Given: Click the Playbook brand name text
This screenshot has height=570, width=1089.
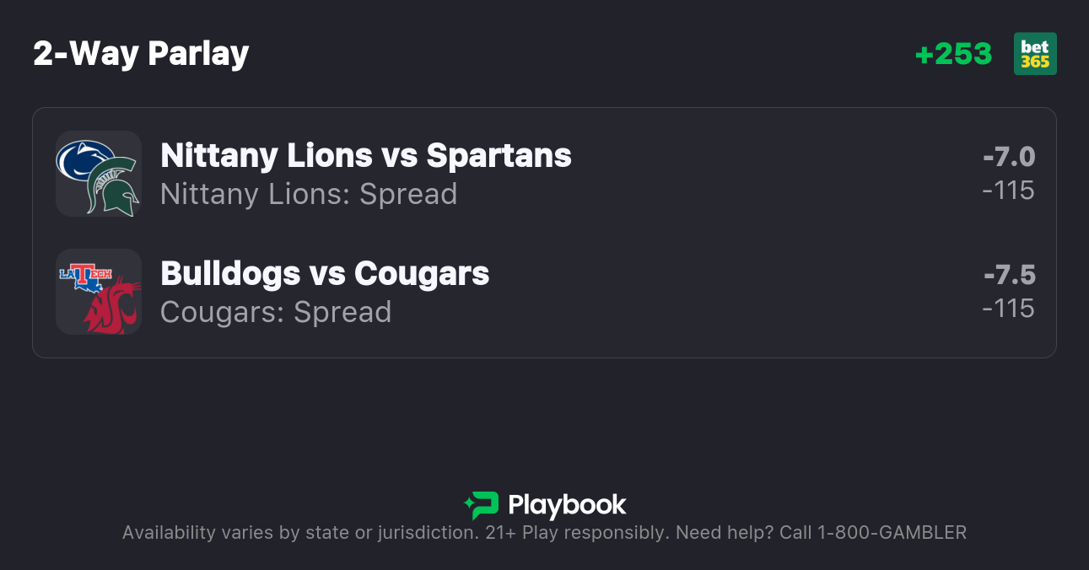Looking at the screenshot, I should pos(567,505).
